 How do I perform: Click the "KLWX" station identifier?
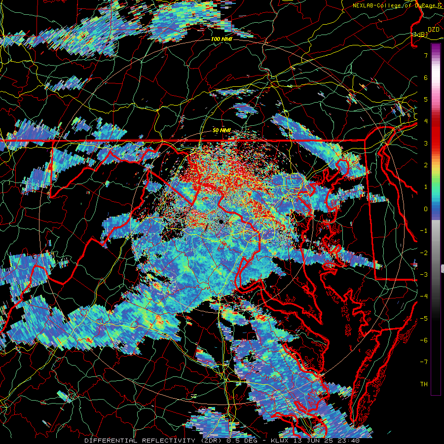tap(280, 441)
